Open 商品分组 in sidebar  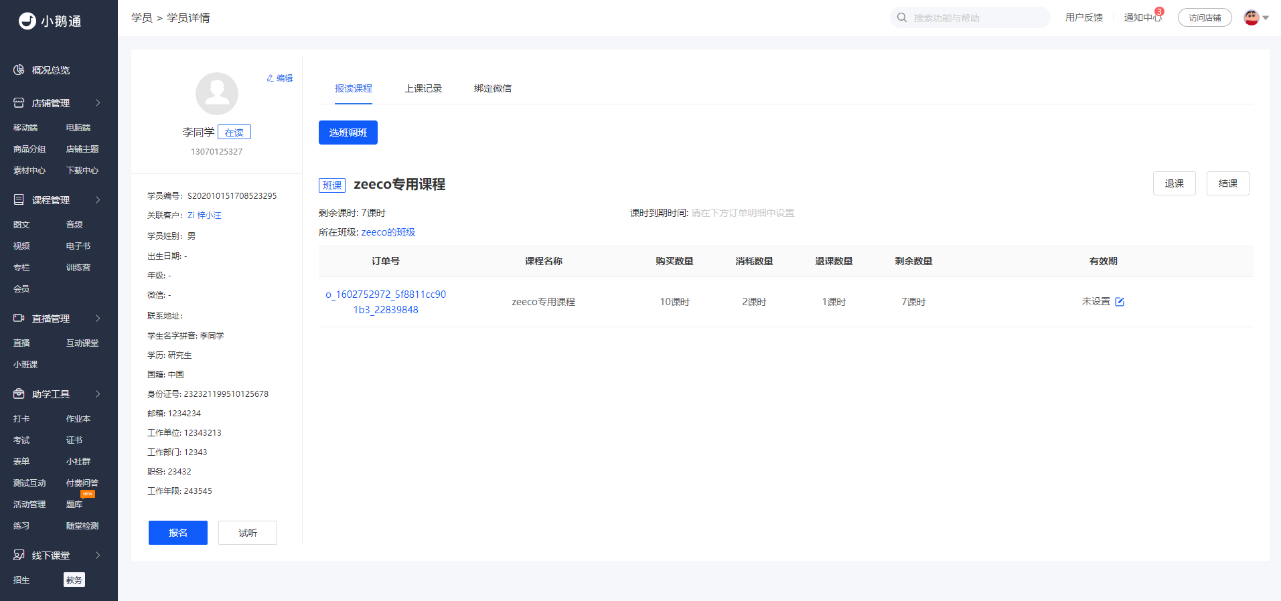(29, 149)
